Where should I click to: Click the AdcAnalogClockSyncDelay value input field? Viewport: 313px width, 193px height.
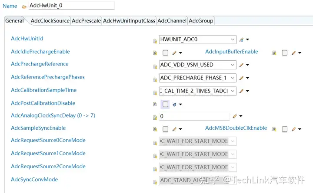(194, 116)
